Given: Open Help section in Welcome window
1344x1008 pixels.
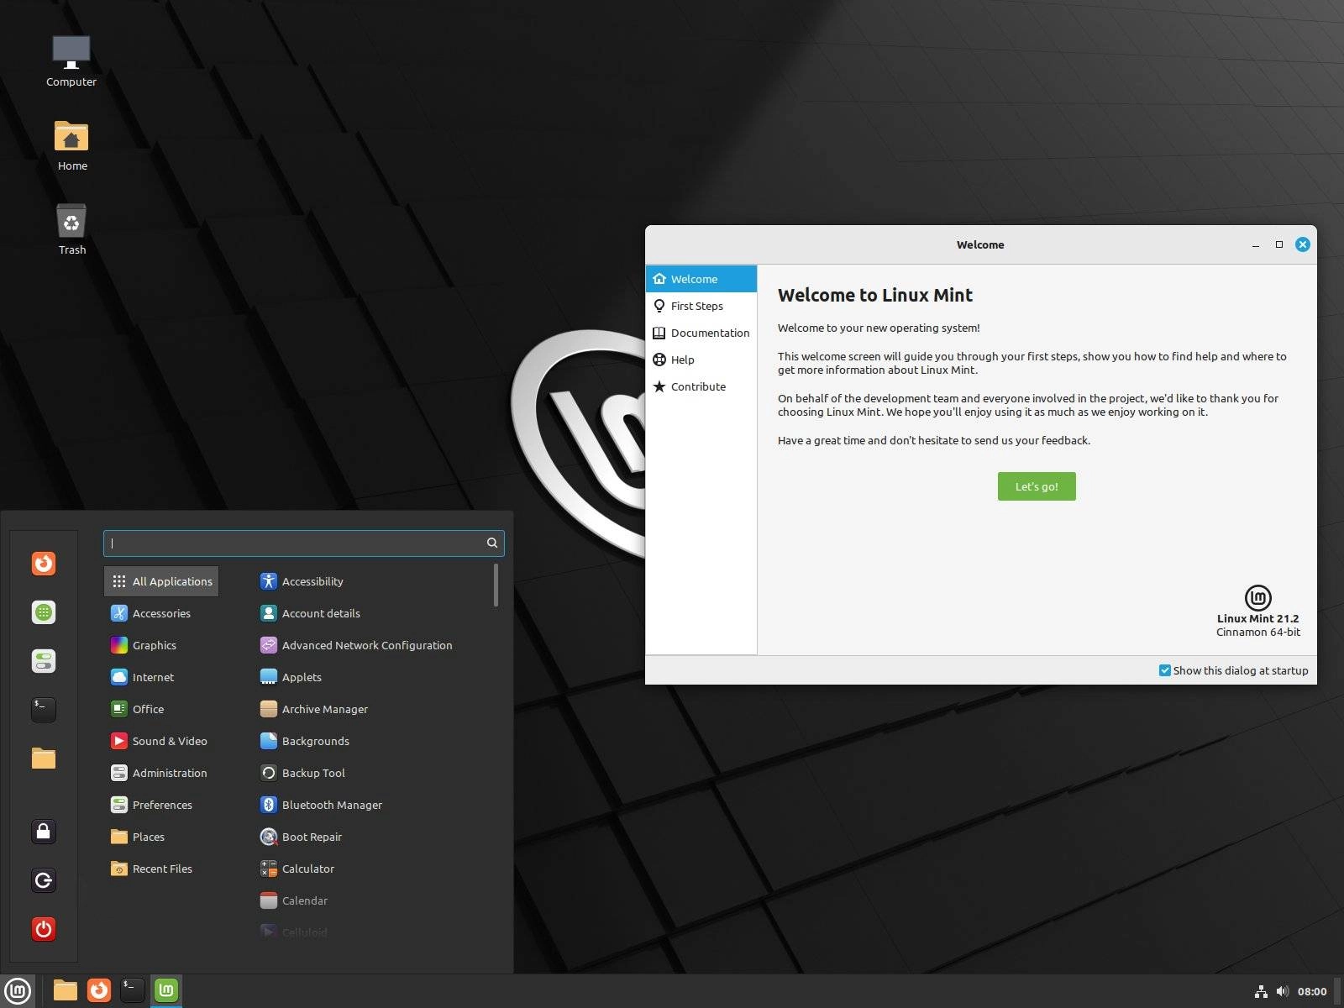Looking at the screenshot, I should pos(701,360).
